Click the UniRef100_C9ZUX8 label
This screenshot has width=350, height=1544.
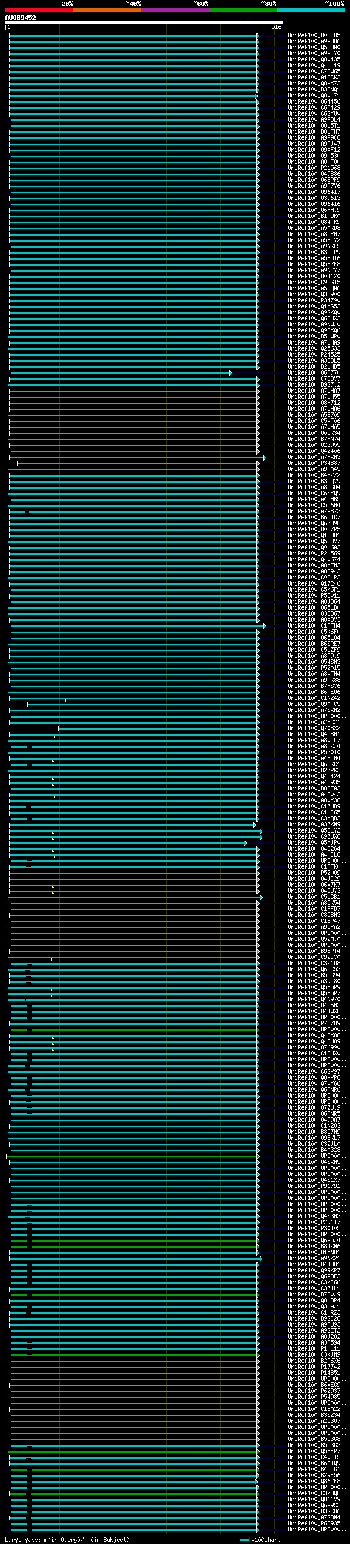coord(314,837)
